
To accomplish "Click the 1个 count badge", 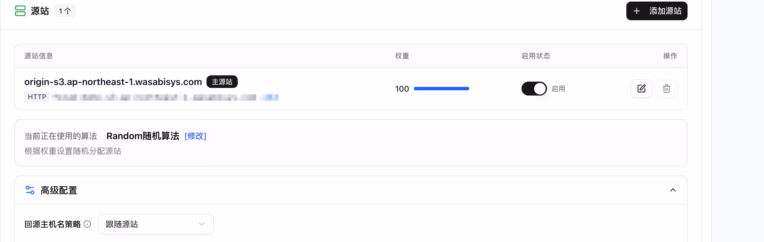I will 65,11.
